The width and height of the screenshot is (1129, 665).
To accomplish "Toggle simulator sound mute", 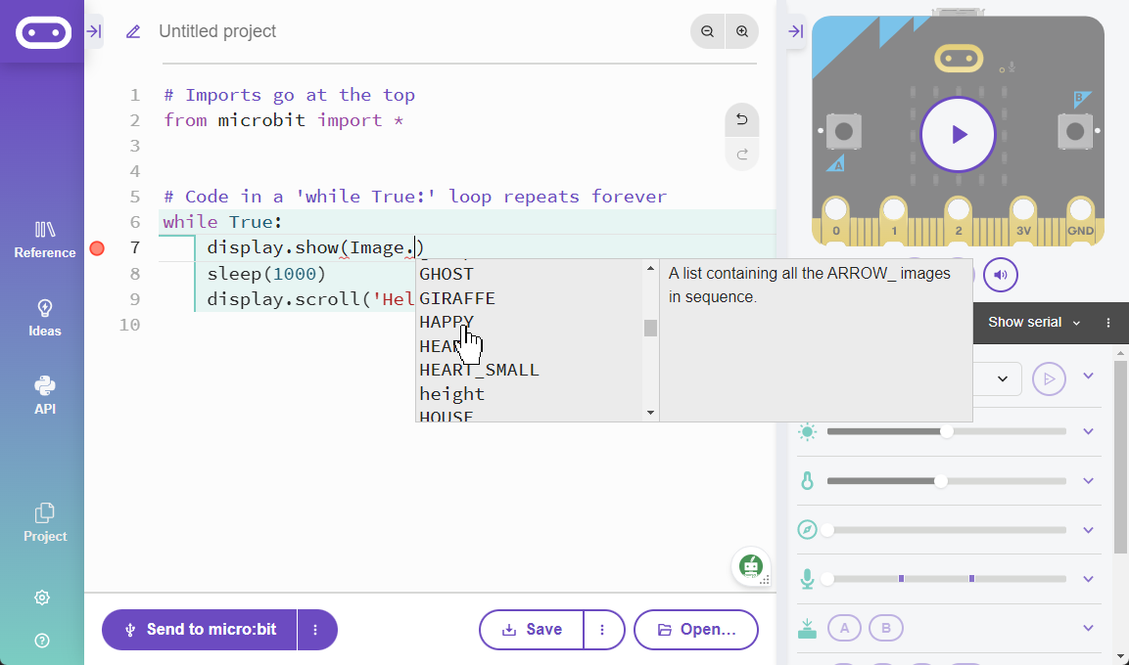I will tap(1001, 275).
